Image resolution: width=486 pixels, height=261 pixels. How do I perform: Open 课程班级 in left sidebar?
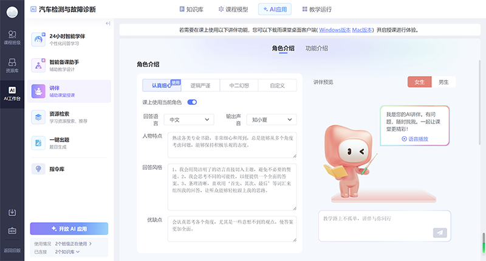point(12,37)
